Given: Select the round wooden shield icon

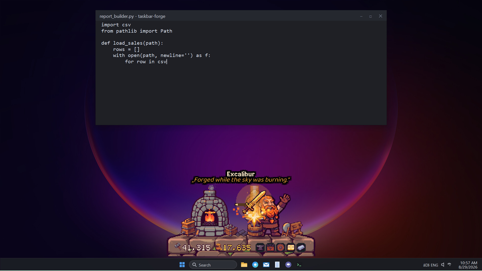Looking at the screenshot, I should click(280, 248).
